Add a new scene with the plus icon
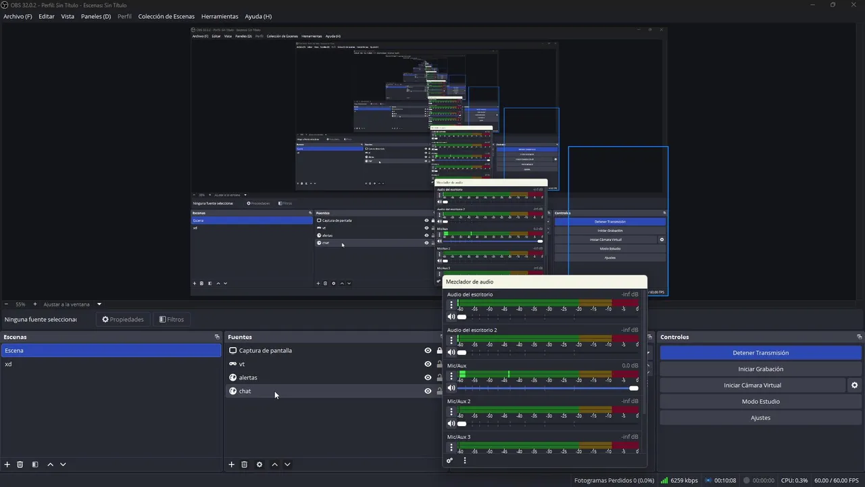 coord(7,465)
